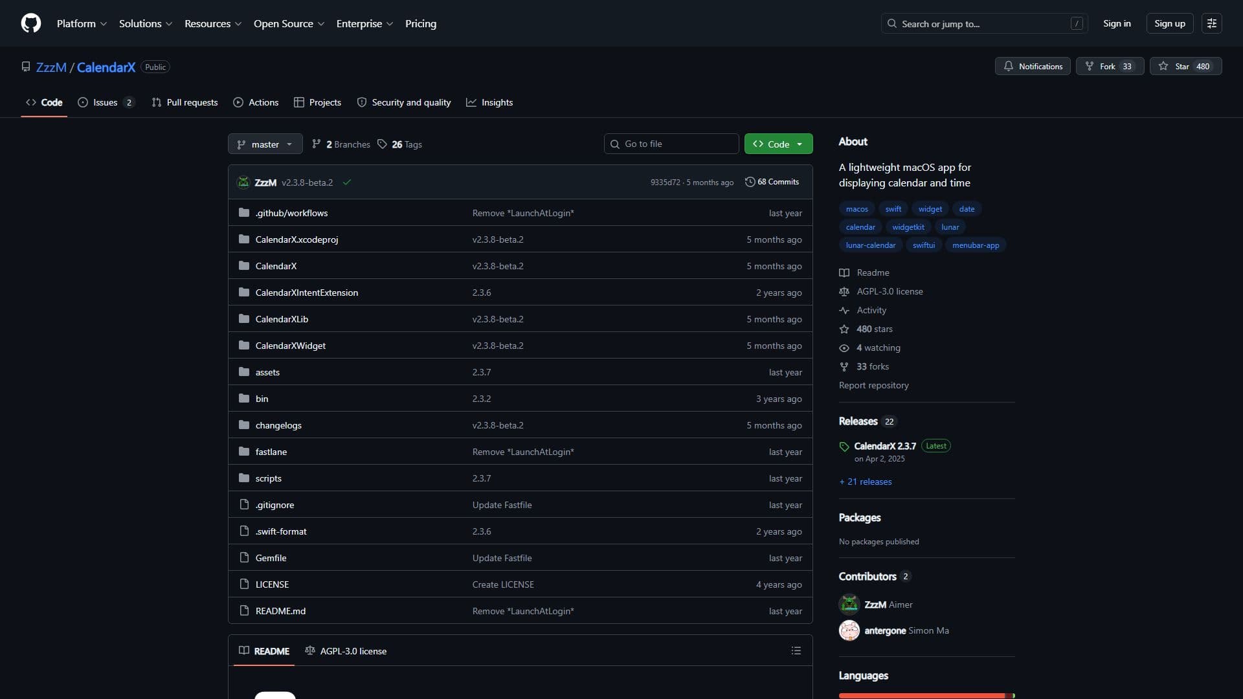Screen dimensions: 1243x699
Task: Open the CalendarXIntentExtension folder
Action: click(x=306, y=293)
